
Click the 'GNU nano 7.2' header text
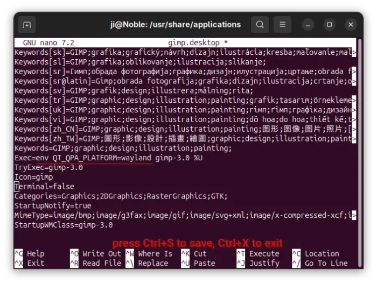tap(48, 42)
